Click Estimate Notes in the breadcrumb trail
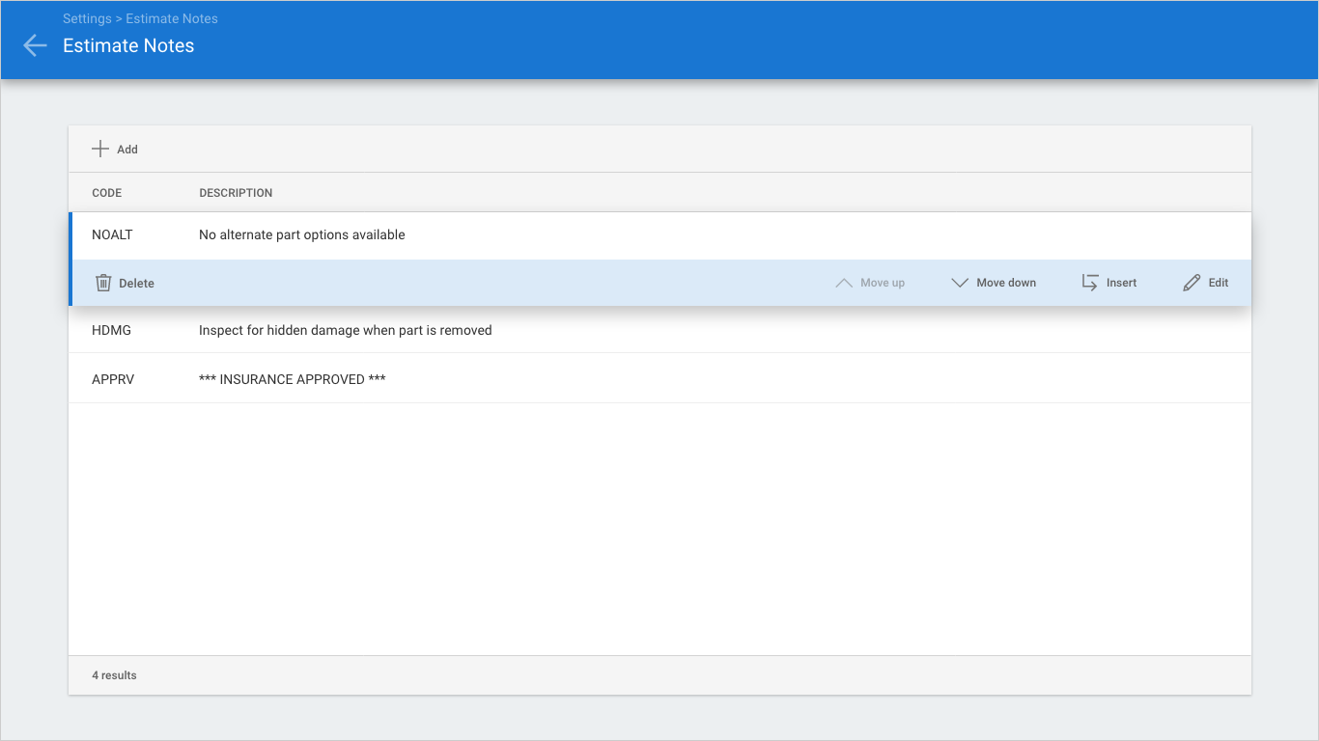This screenshot has width=1319, height=741. pyautogui.click(x=172, y=18)
